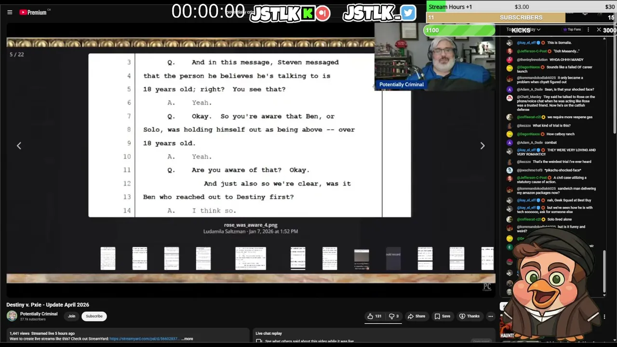The image size is (617, 347).
Task: Open live chat options three-dot menu
Action: click(x=588, y=30)
